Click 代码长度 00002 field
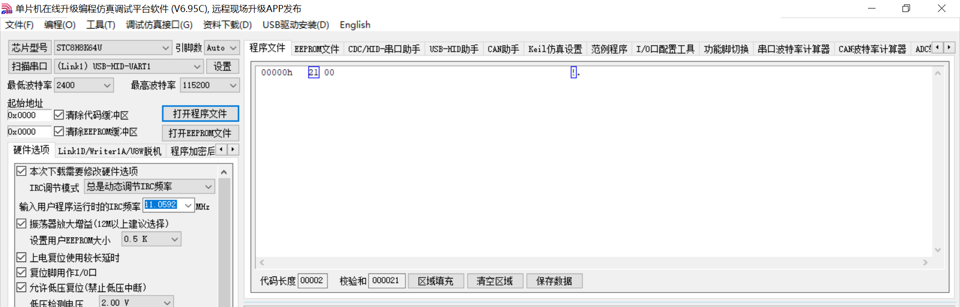960x307 pixels. point(312,280)
